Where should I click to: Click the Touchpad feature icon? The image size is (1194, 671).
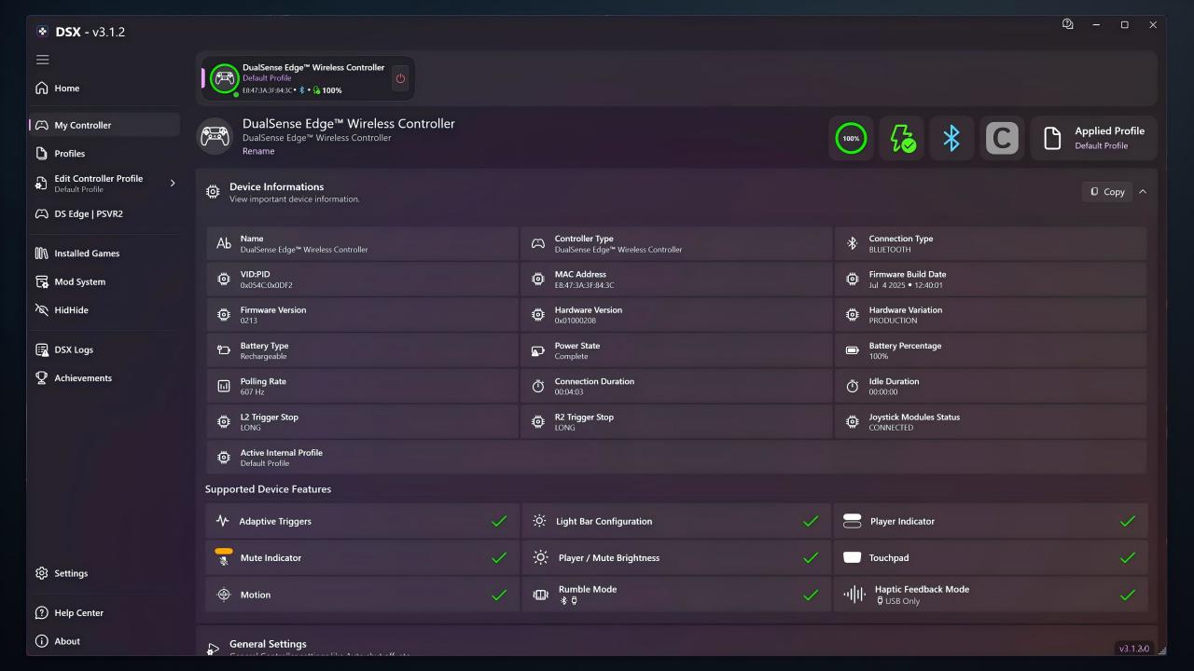852,557
